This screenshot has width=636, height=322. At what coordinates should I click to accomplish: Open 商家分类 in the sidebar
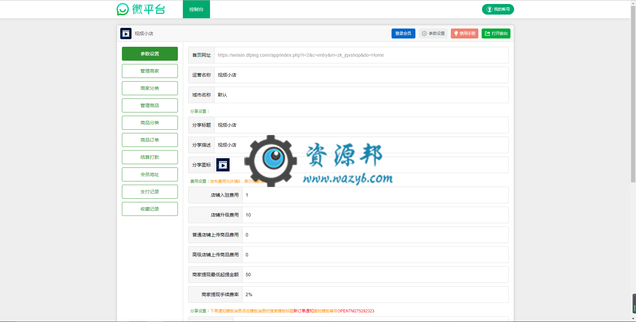150,88
